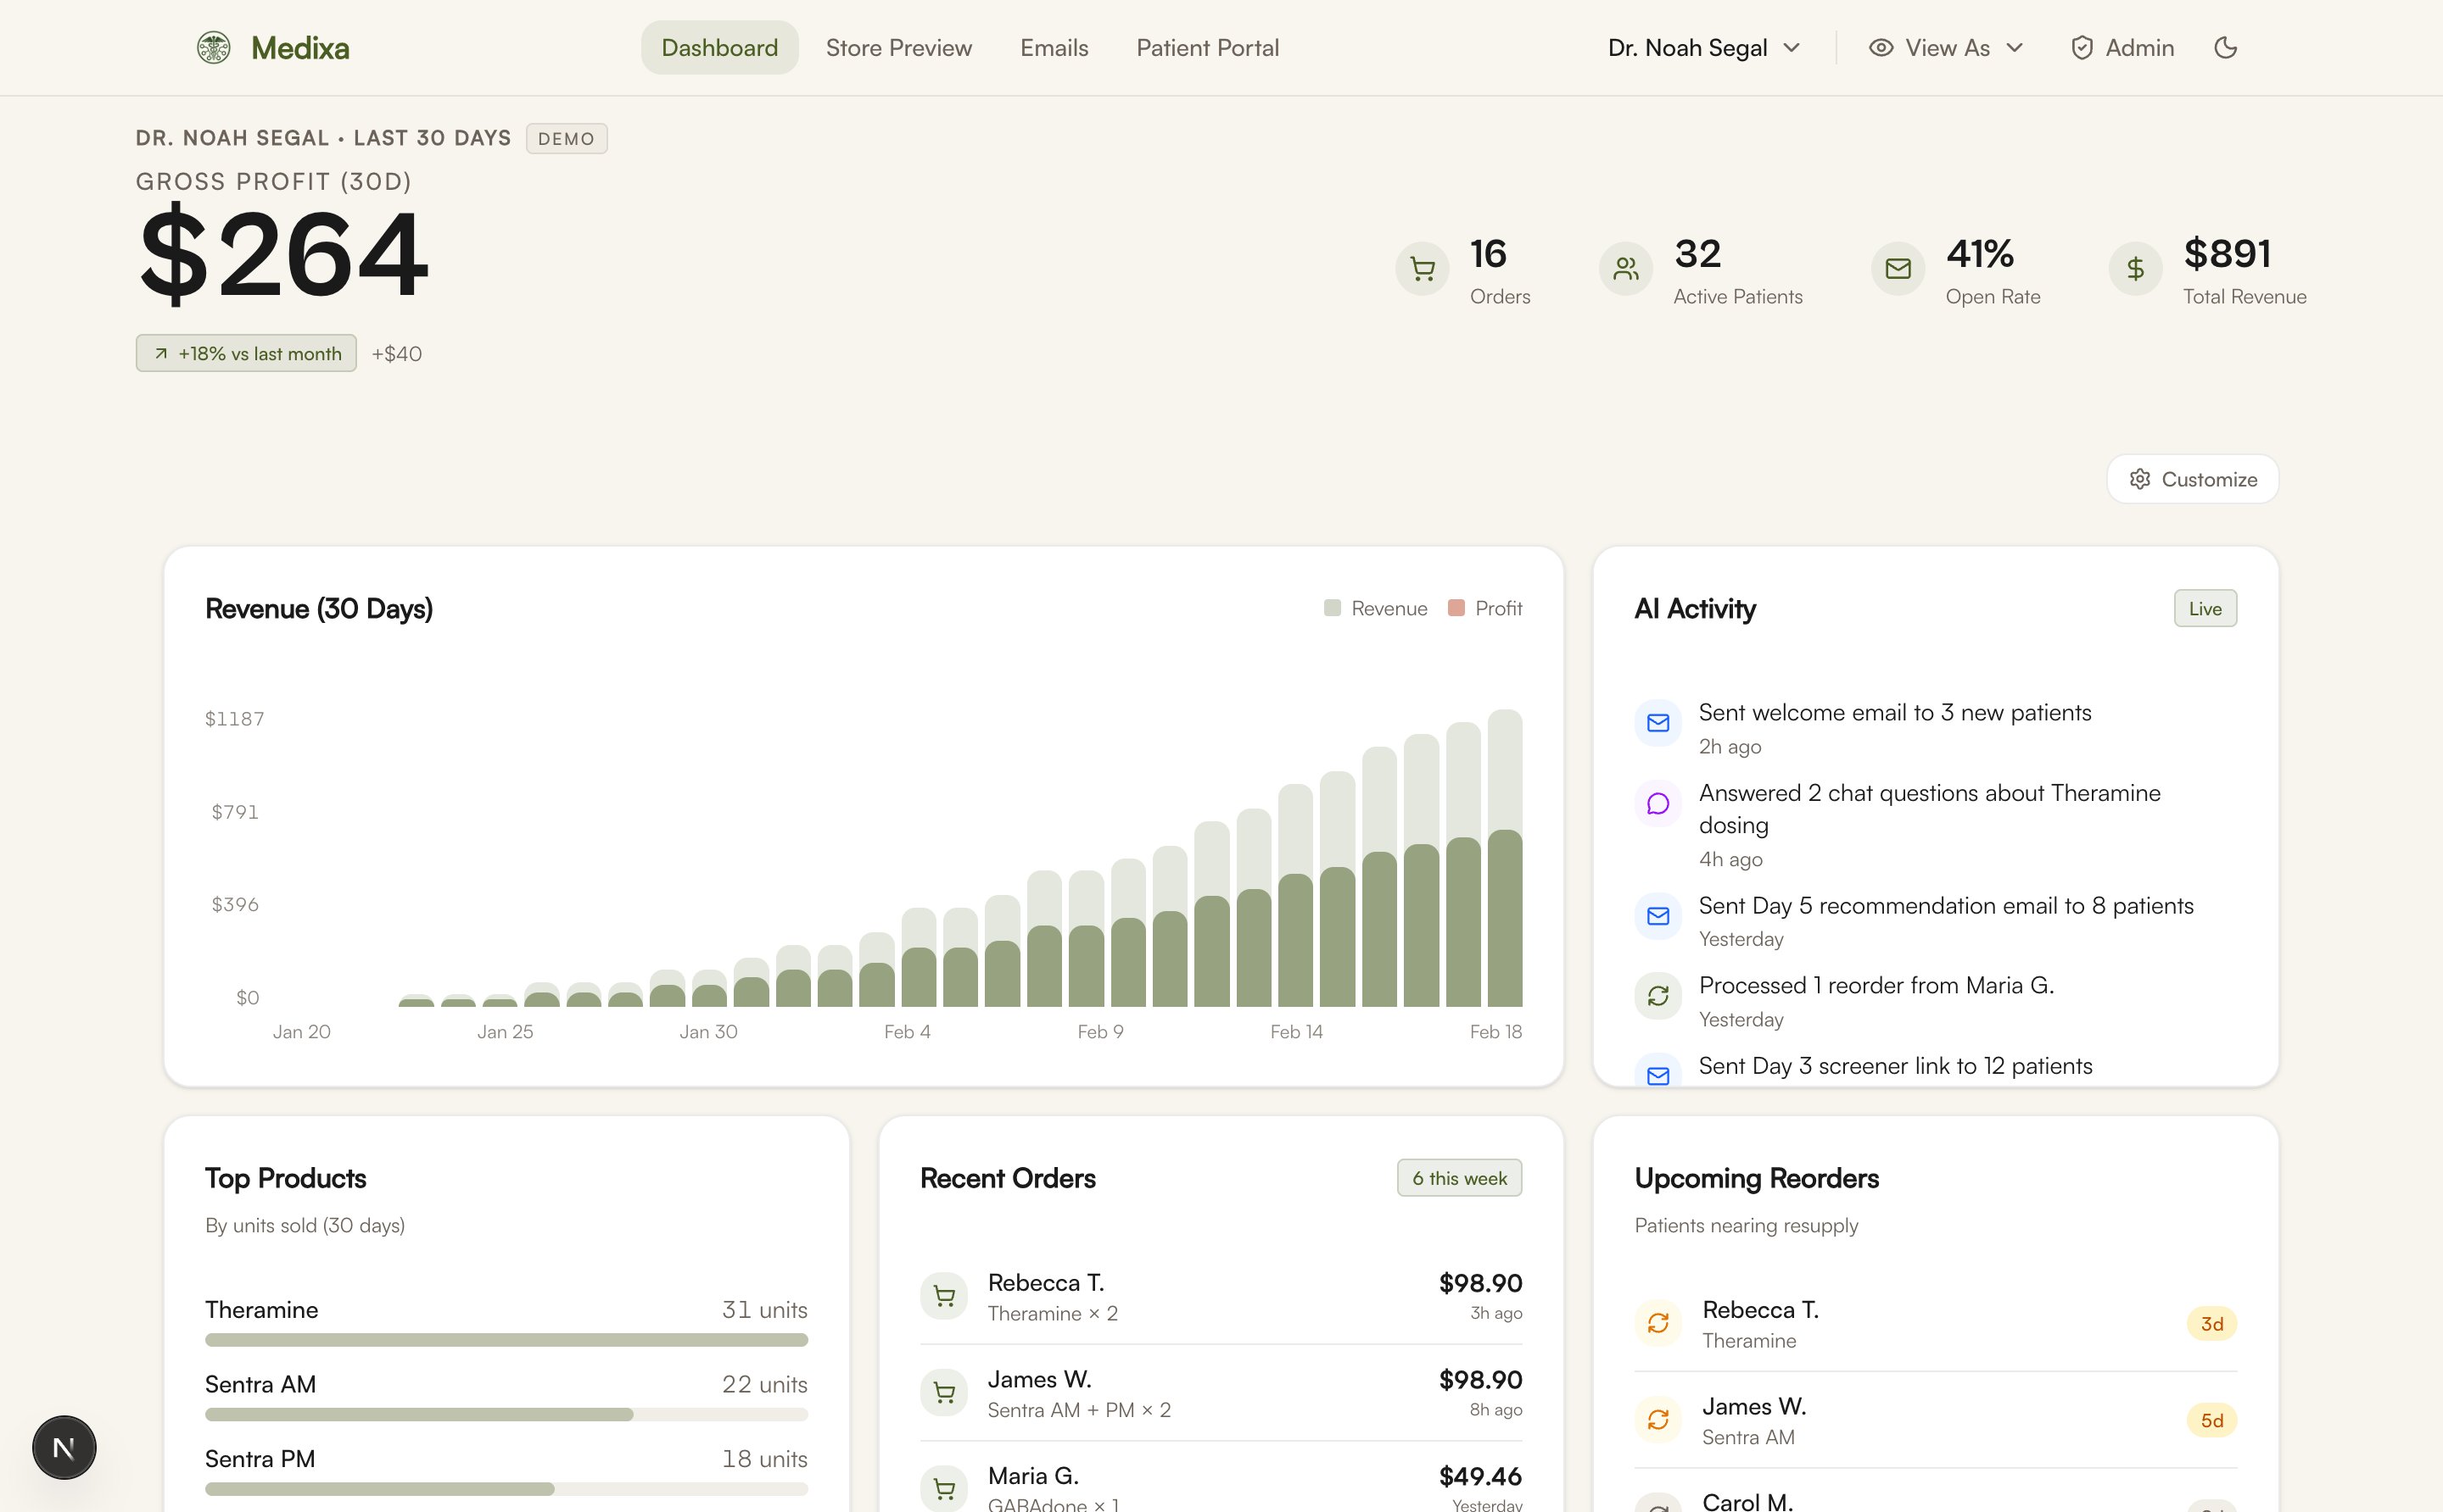
Task: Toggle dark mode with the moon icon
Action: (x=2226, y=47)
